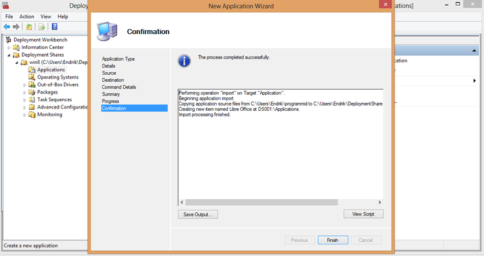Click the Finish button
Image resolution: width=484 pixels, height=256 pixels.
pos(333,240)
